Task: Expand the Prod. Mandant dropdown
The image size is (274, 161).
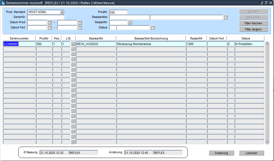Action: tap(62, 12)
